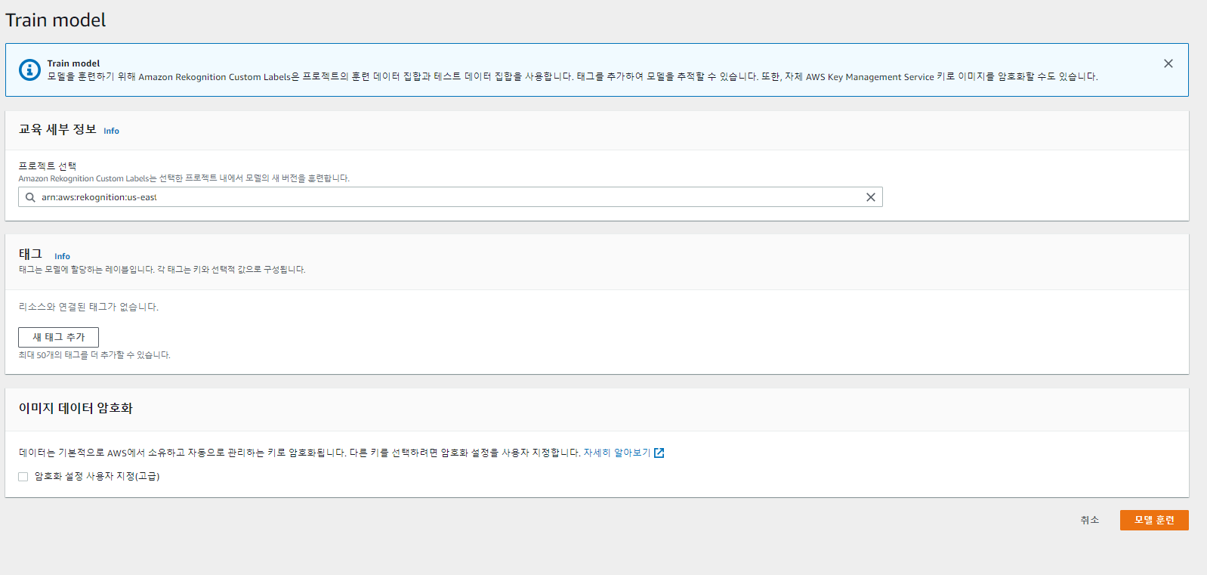Click the Train model page title
Viewport: 1207px width, 575px height.
coord(56,20)
